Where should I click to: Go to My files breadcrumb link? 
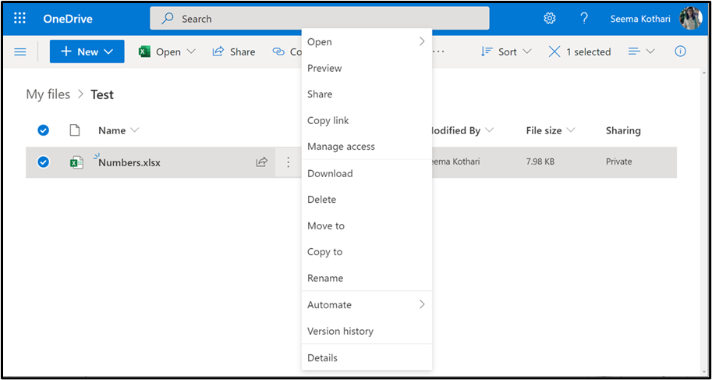click(48, 94)
